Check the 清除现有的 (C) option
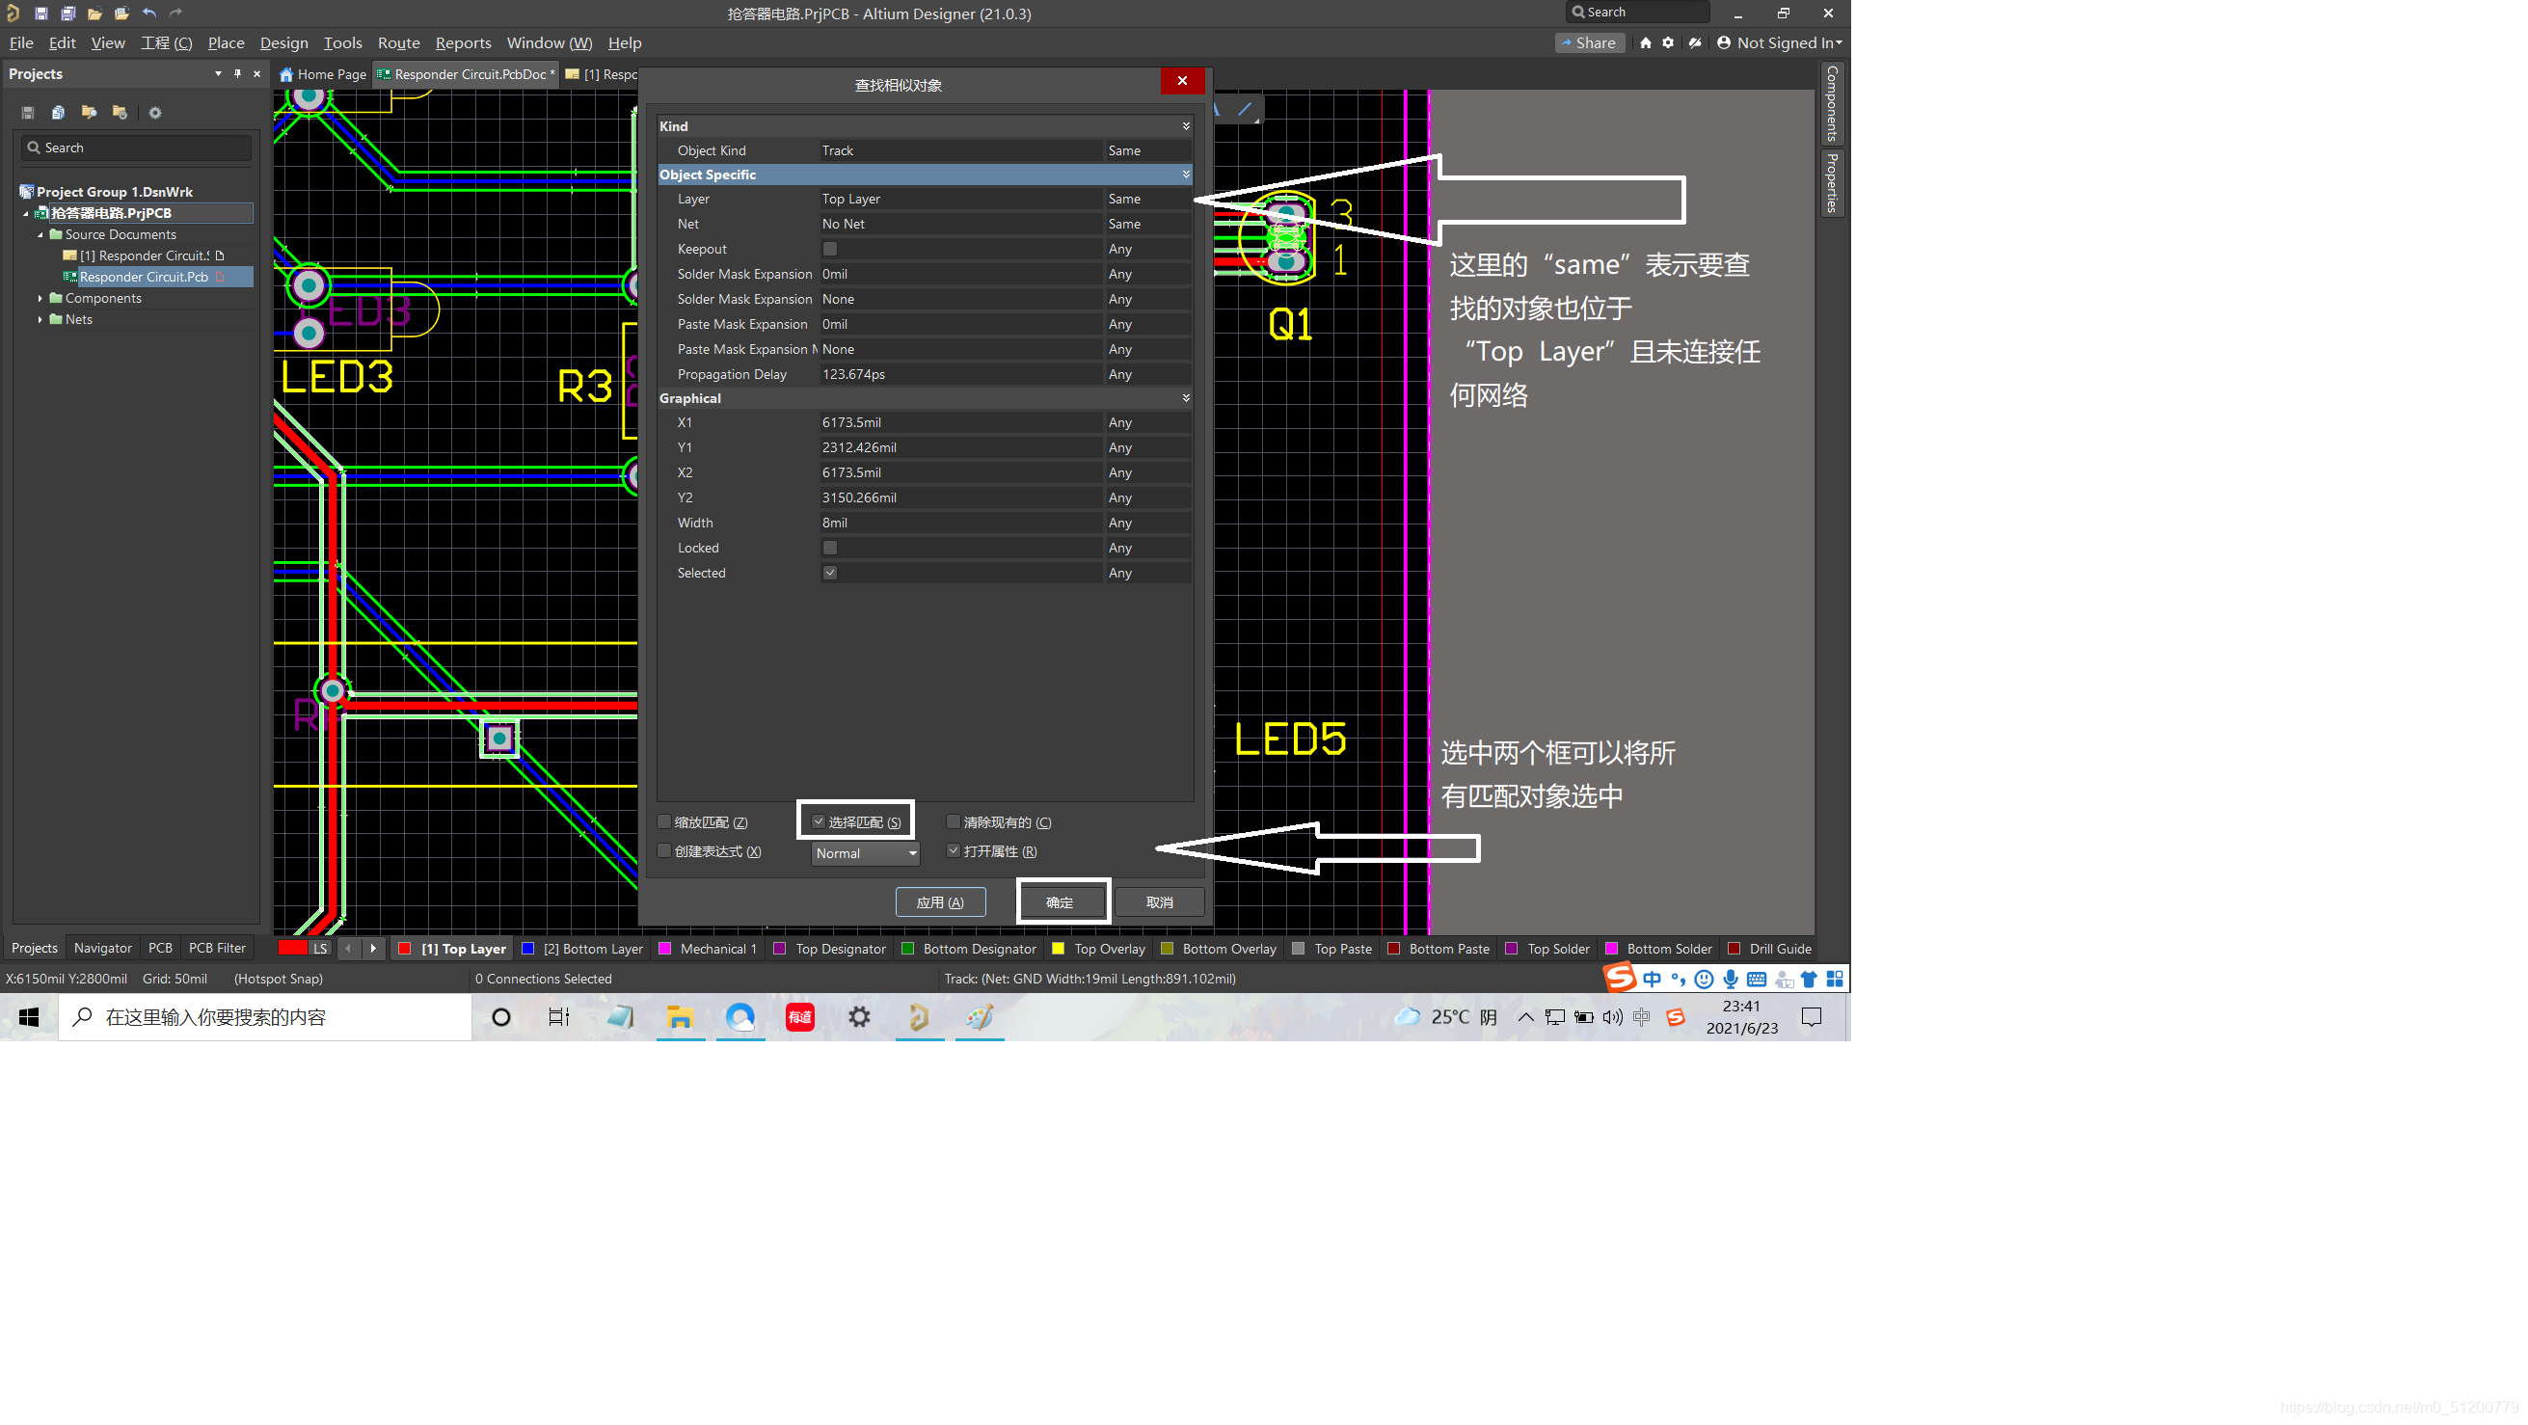This screenshot has width=2528, height=1425. tap(953, 821)
